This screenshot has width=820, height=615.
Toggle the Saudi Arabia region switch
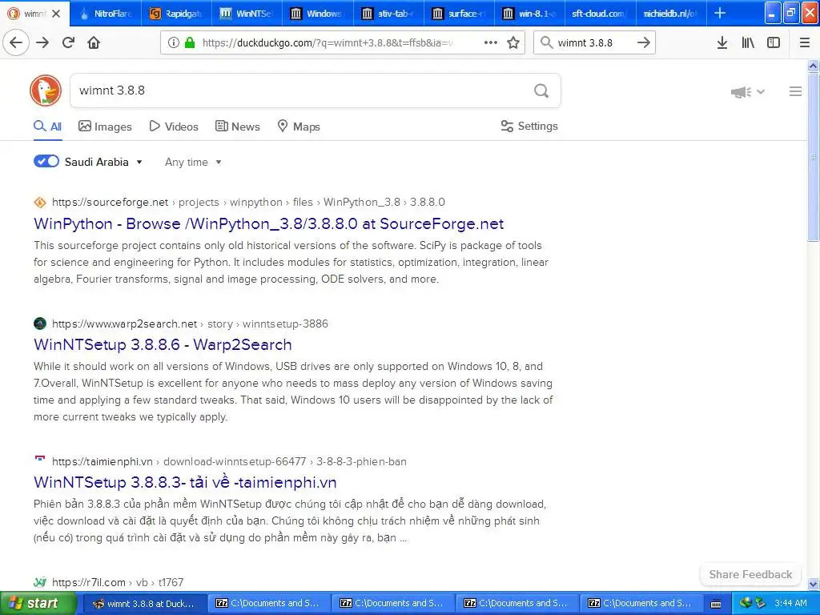[x=46, y=162]
